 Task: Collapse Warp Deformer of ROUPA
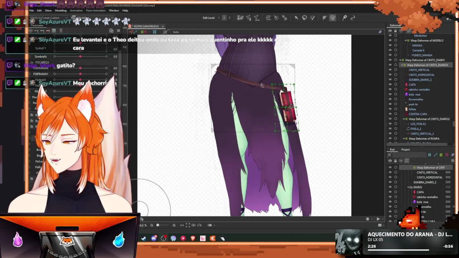404,139
